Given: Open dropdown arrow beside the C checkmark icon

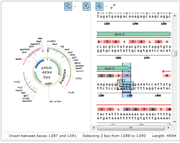Looking at the screenshot, I should (x=75, y=6).
